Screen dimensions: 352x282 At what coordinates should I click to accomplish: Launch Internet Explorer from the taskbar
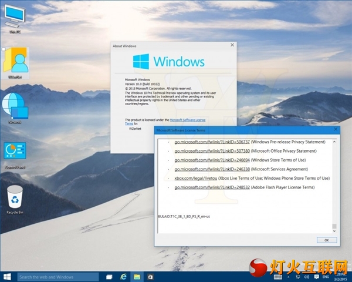(x=123, y=277)
